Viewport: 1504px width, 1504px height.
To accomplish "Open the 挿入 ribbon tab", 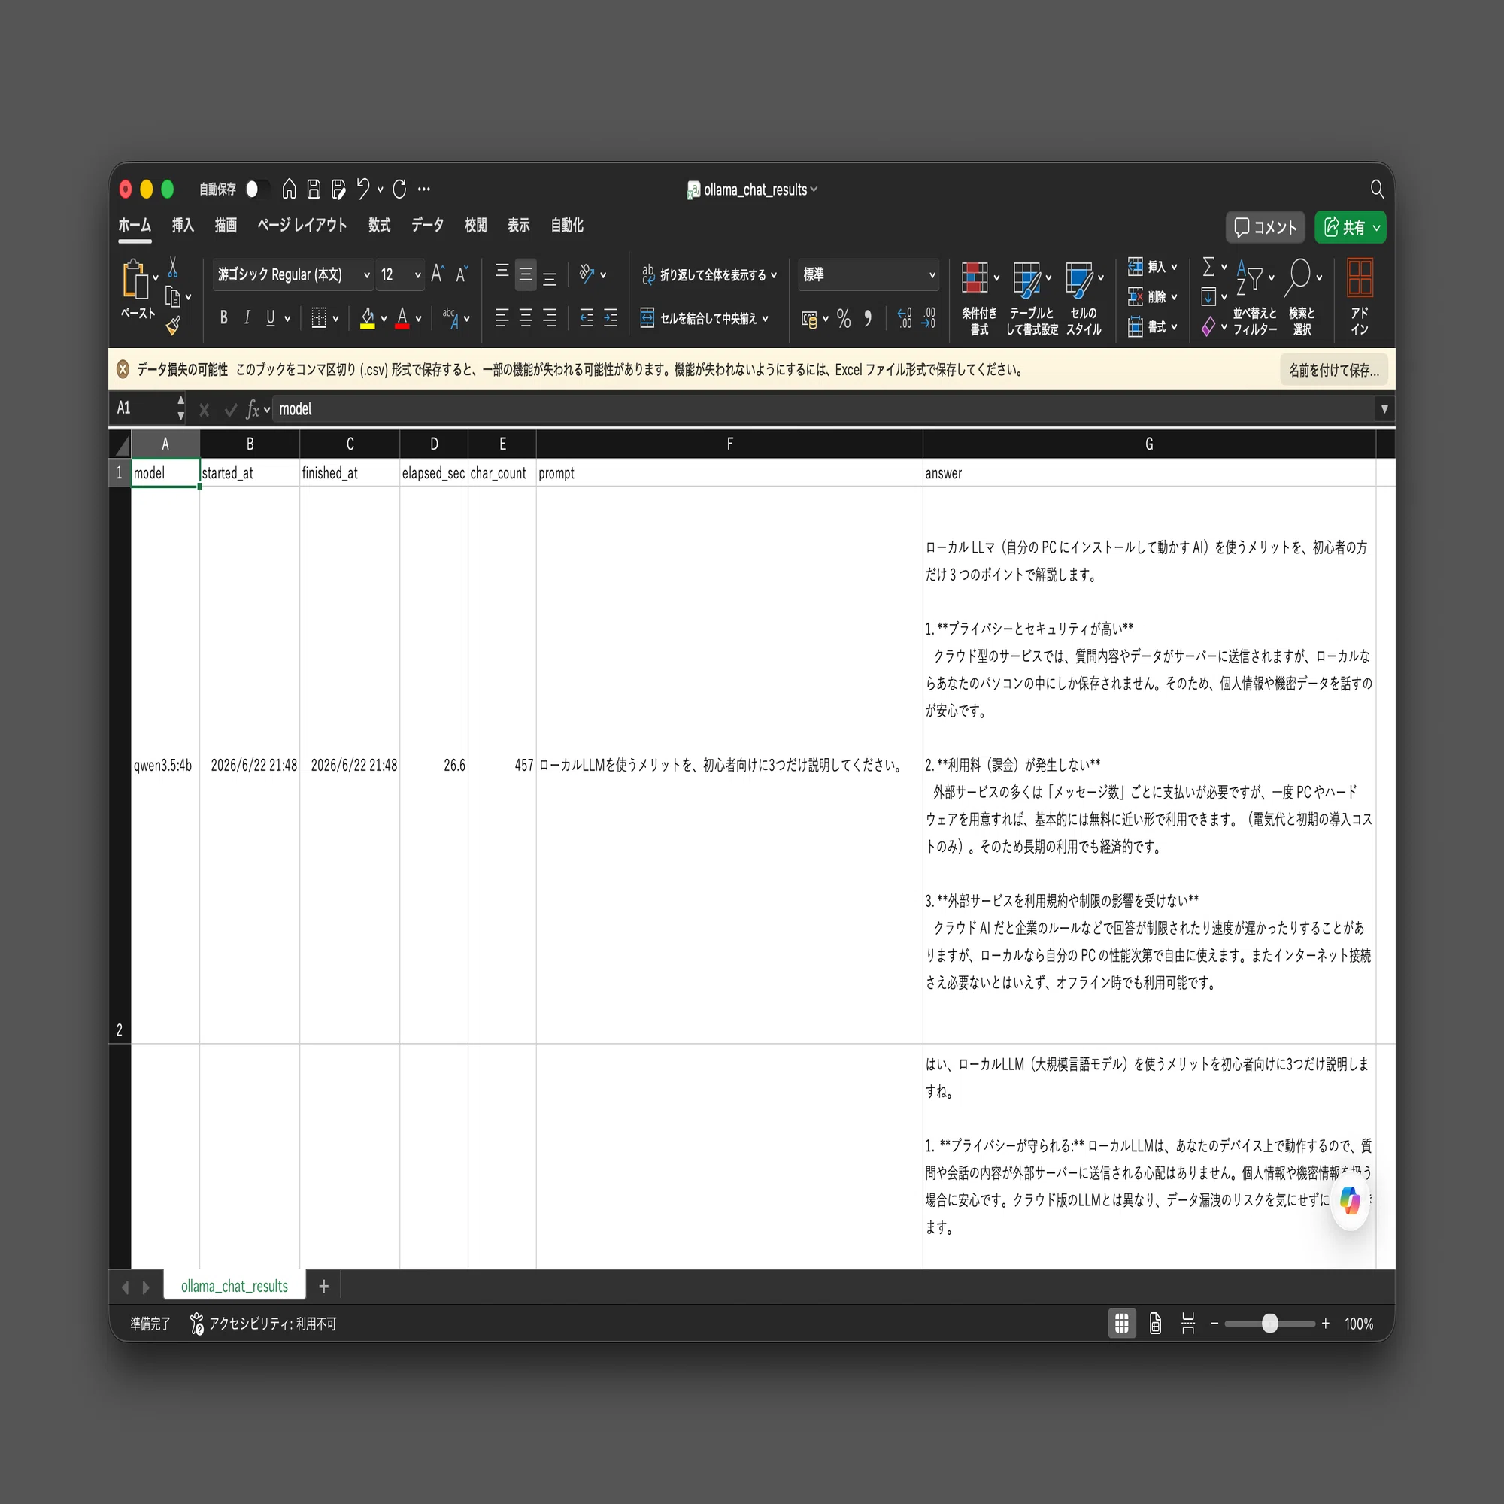I will [183, 225].
